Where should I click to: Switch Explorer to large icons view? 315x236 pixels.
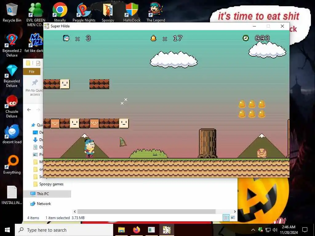pos(233,218)
